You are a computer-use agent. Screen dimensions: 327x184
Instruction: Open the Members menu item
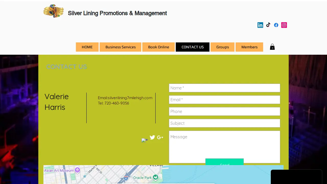[249, 47]
